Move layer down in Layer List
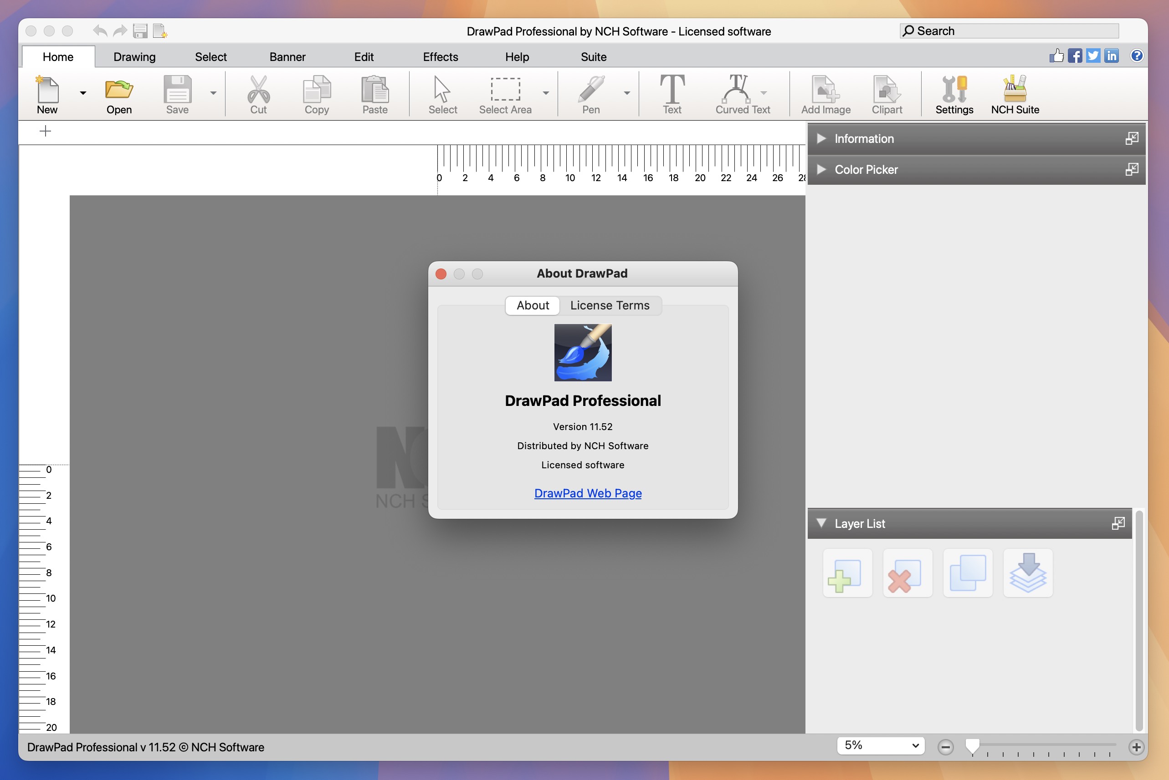This screenshot has width=1169, height=780. click(x=1028, y=574)
